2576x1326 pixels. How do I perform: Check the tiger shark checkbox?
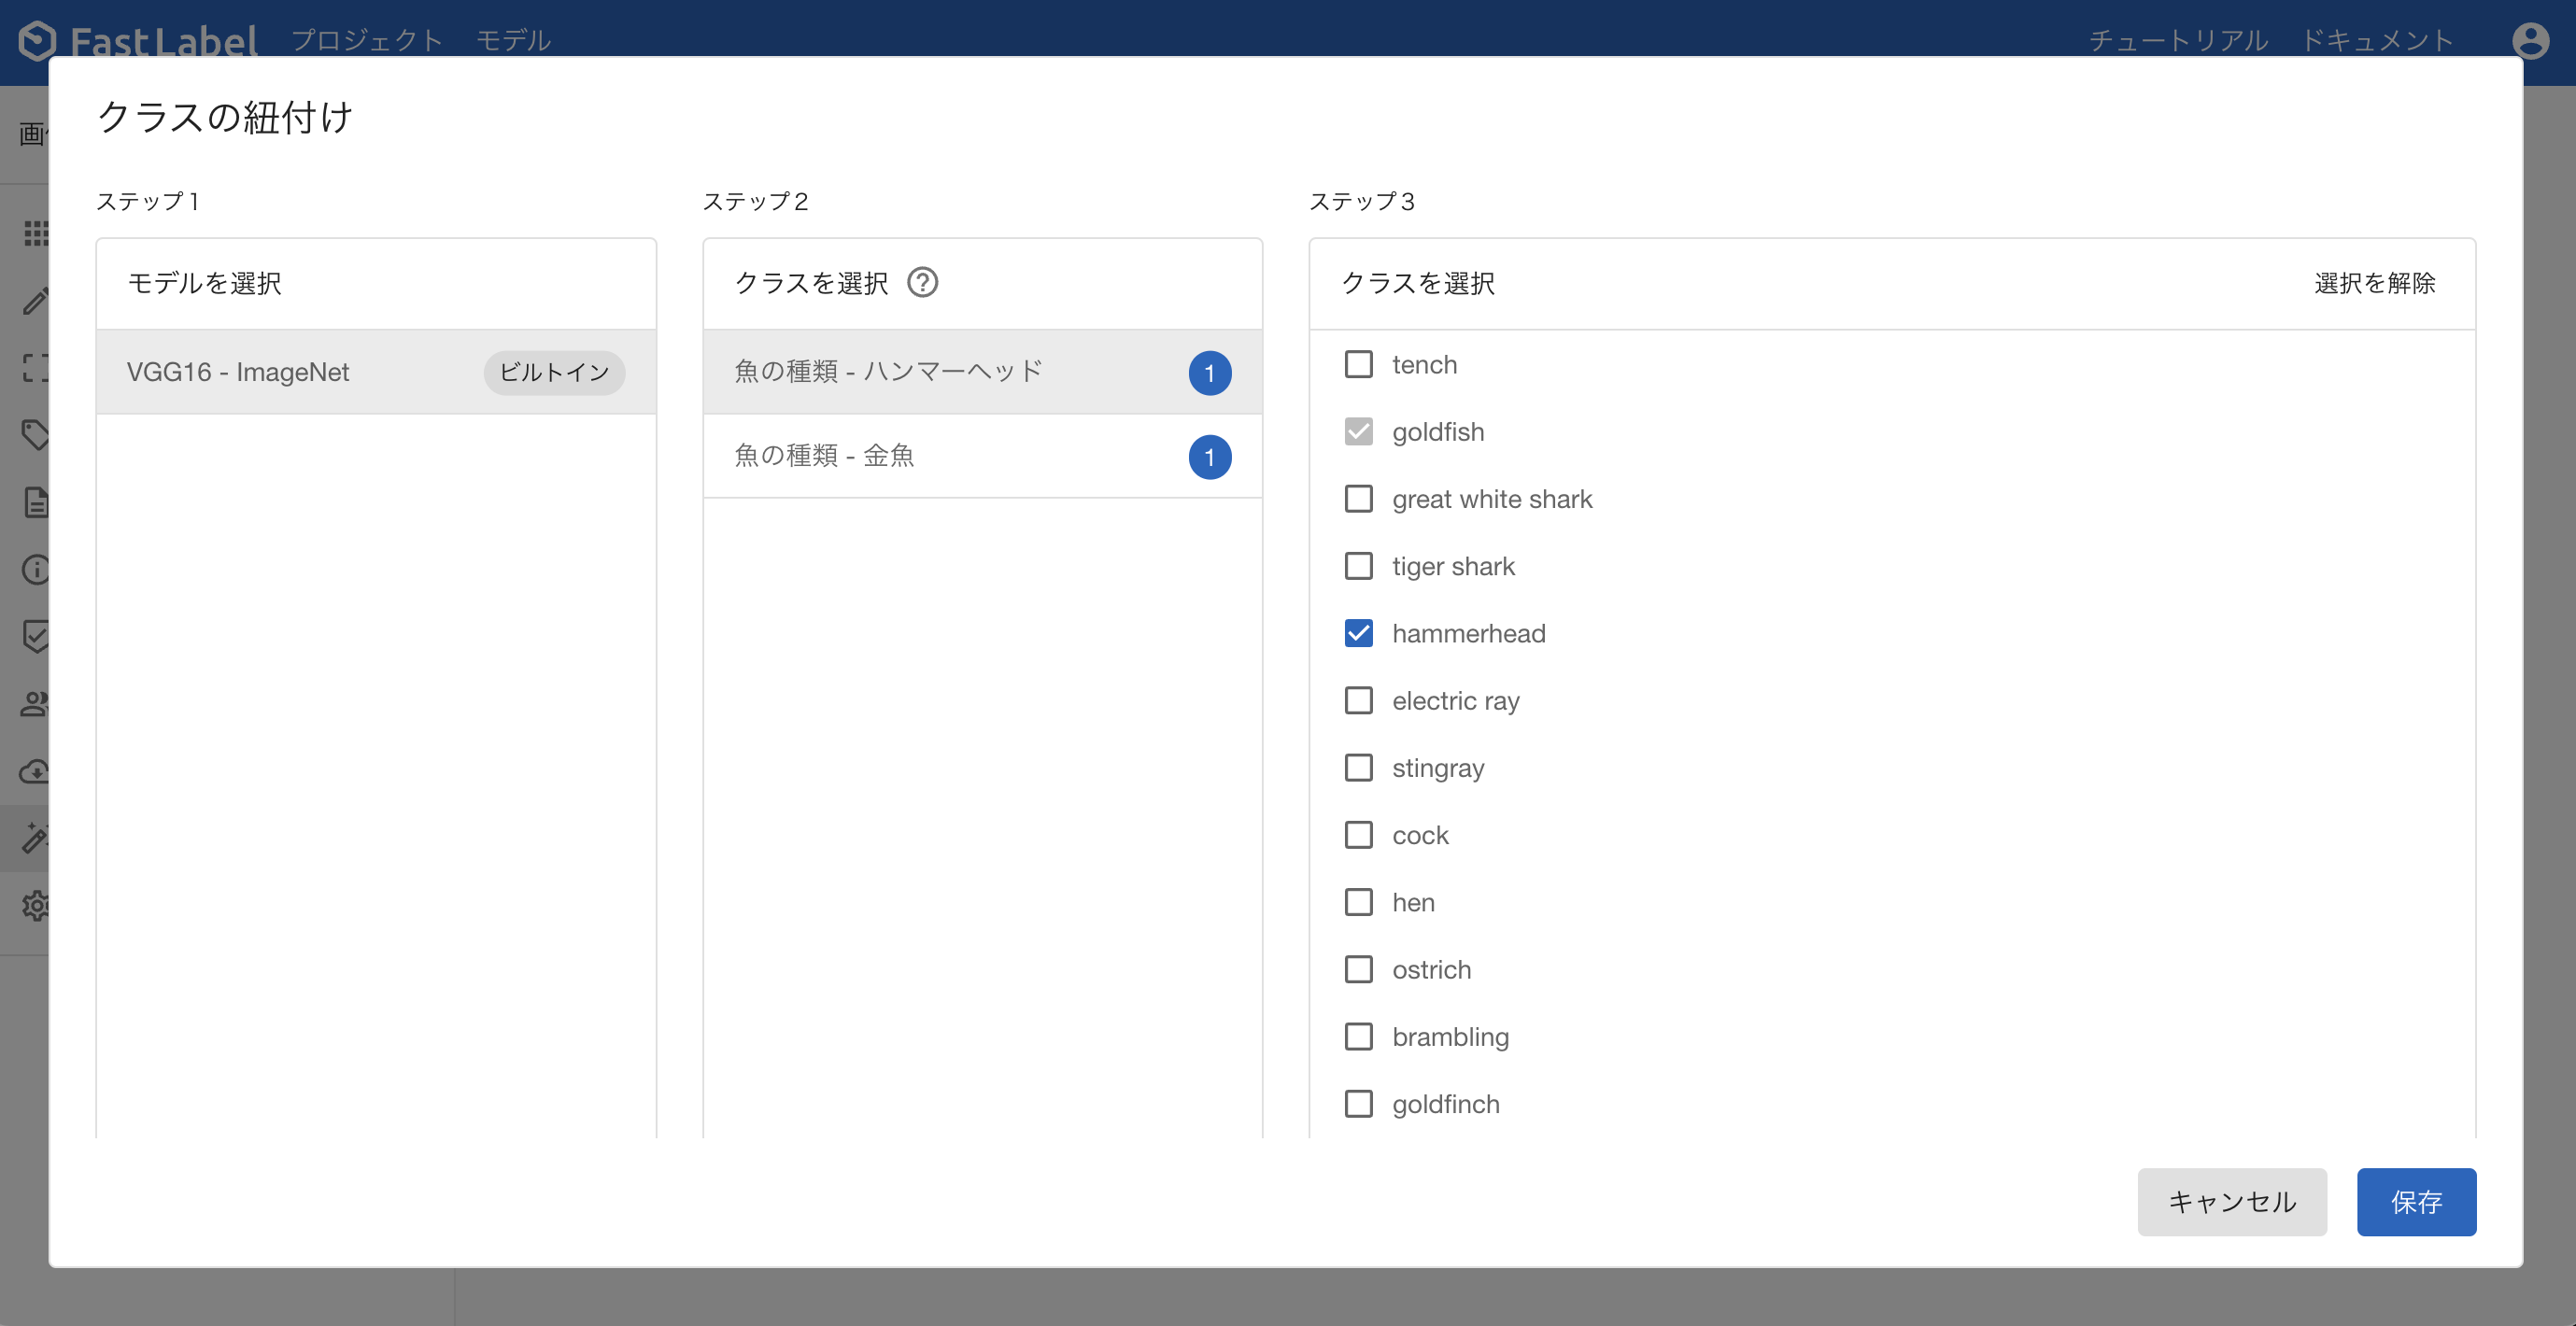[1358, 566]
